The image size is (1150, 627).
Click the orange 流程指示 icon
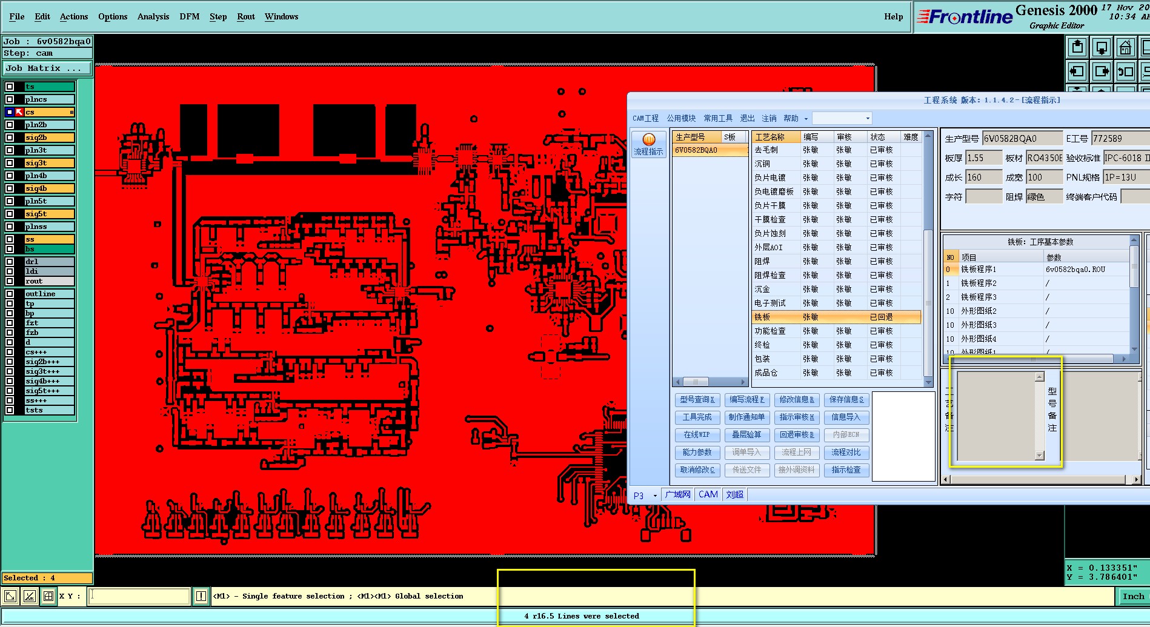(x=648, y=144)
